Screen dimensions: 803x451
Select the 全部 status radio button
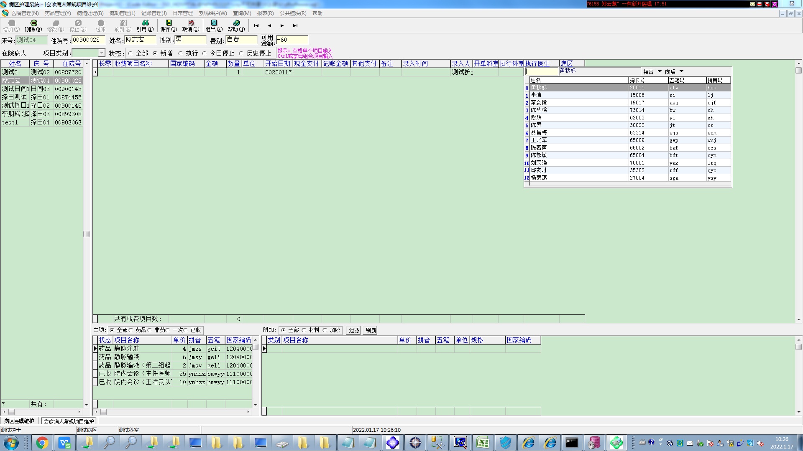click(x=130, y=53)
